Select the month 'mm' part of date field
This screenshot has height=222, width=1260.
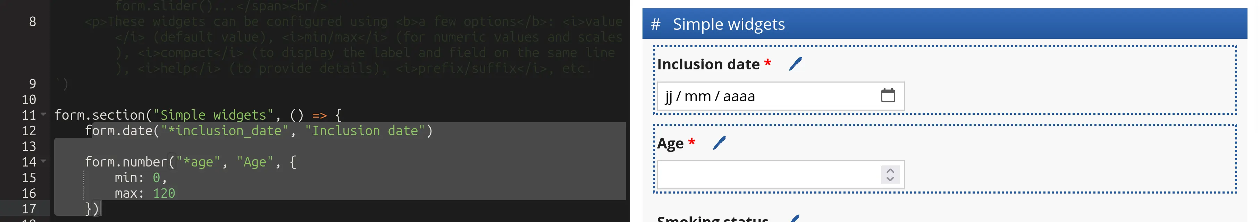click(x=697, y=96)
